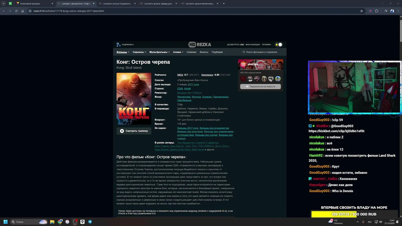Screen dimensions: 402x226
Task: Click the search field for films and series
Action: pyautogui.click(x=262, y=52)
